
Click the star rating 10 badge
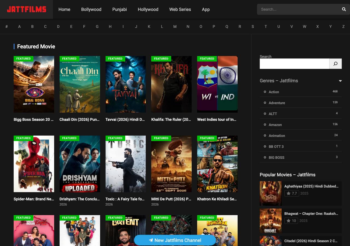291,221
